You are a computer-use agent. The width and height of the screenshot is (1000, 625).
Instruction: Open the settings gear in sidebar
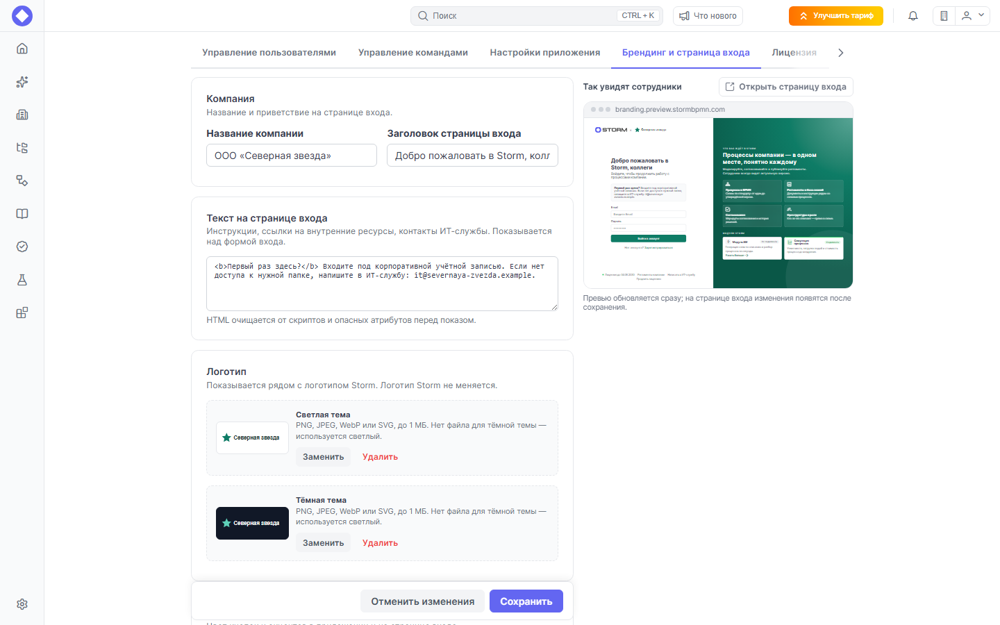(x=22, y=604)
